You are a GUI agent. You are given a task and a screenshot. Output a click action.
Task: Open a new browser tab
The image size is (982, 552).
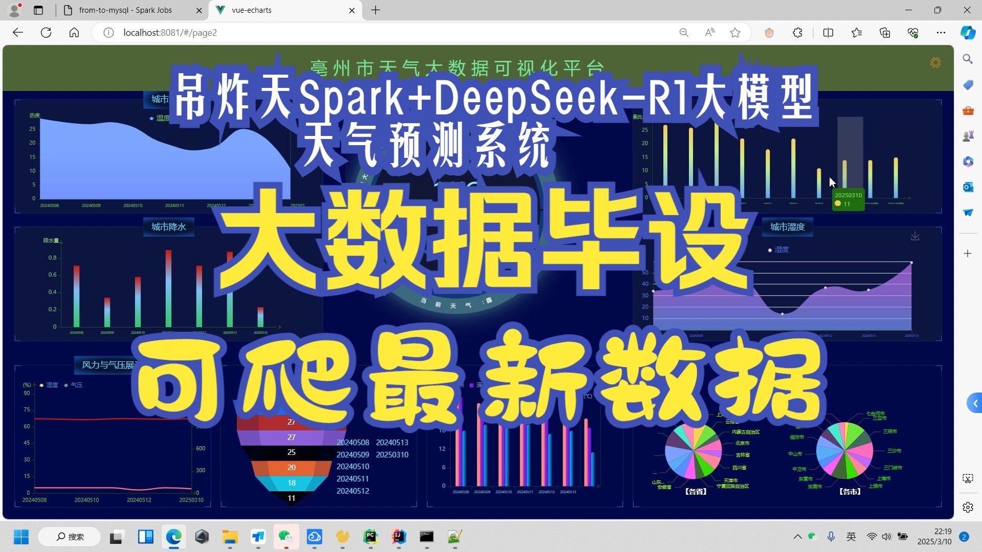(376, 10)
